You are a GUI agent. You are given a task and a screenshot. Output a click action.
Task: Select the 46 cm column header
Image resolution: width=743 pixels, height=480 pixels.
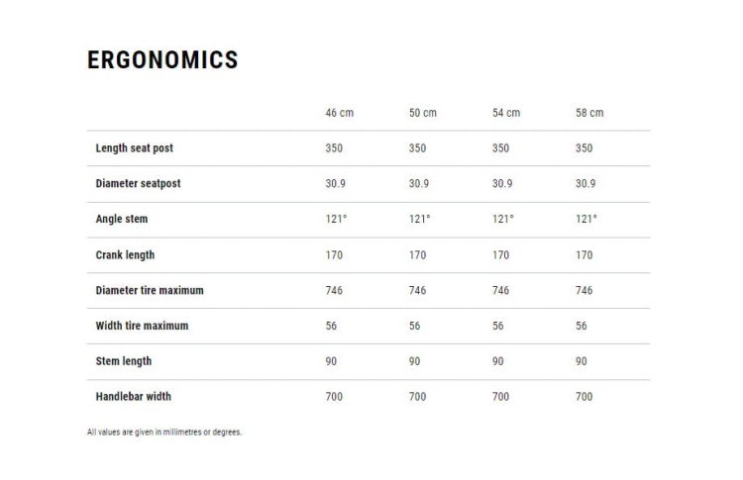339,113
